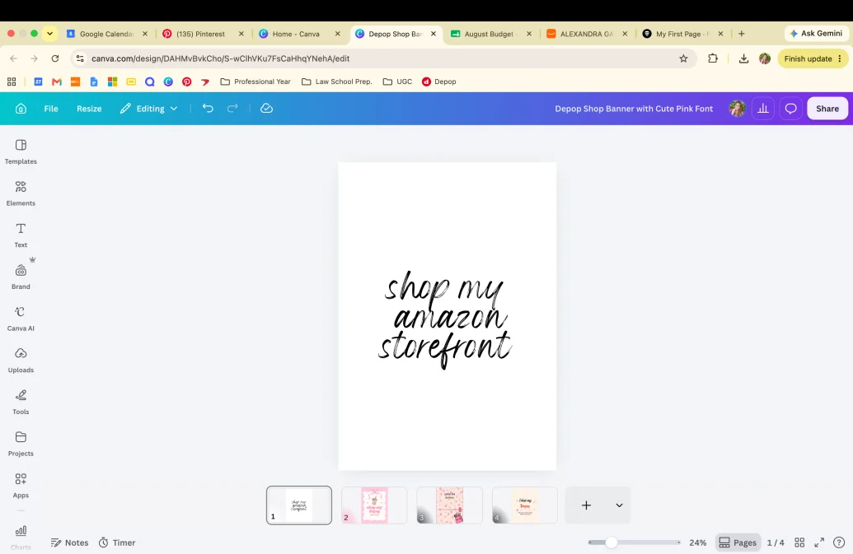Click the Share button
This screenshot has height=554, width=853.
(827, 109)
